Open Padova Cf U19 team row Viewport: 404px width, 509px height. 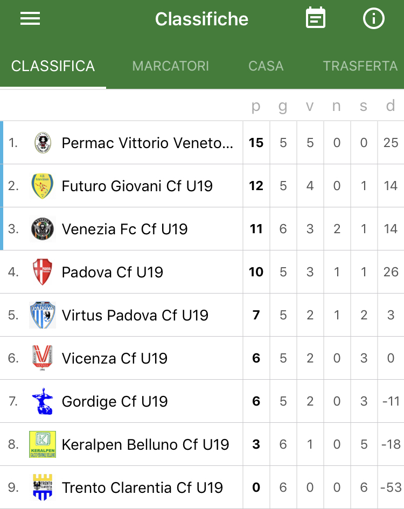202,272
